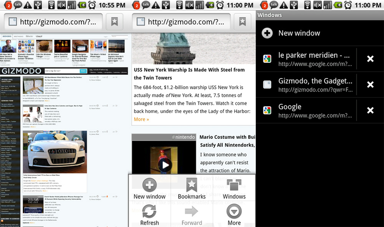Tap talk icon in Windows screen status bar
Viewport: 384px width, 227px height.
coord(274,5)
